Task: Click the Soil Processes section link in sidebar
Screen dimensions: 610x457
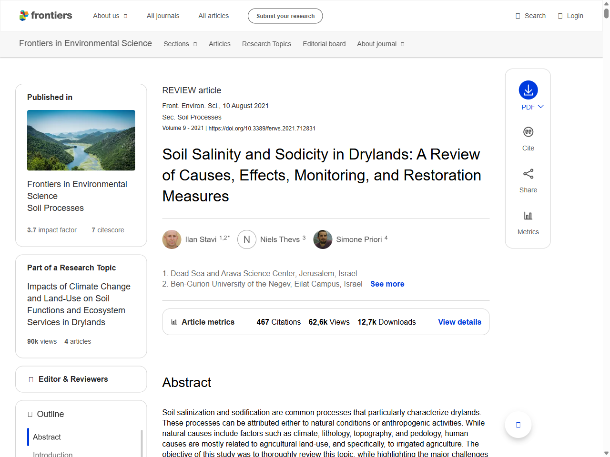Action: (x=55, y=208)
